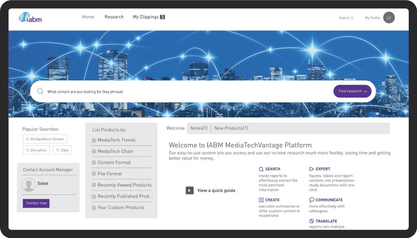Expand Recently Viewed Products
The width and height of the screenshot is (417, 238).
click(93, 185)
